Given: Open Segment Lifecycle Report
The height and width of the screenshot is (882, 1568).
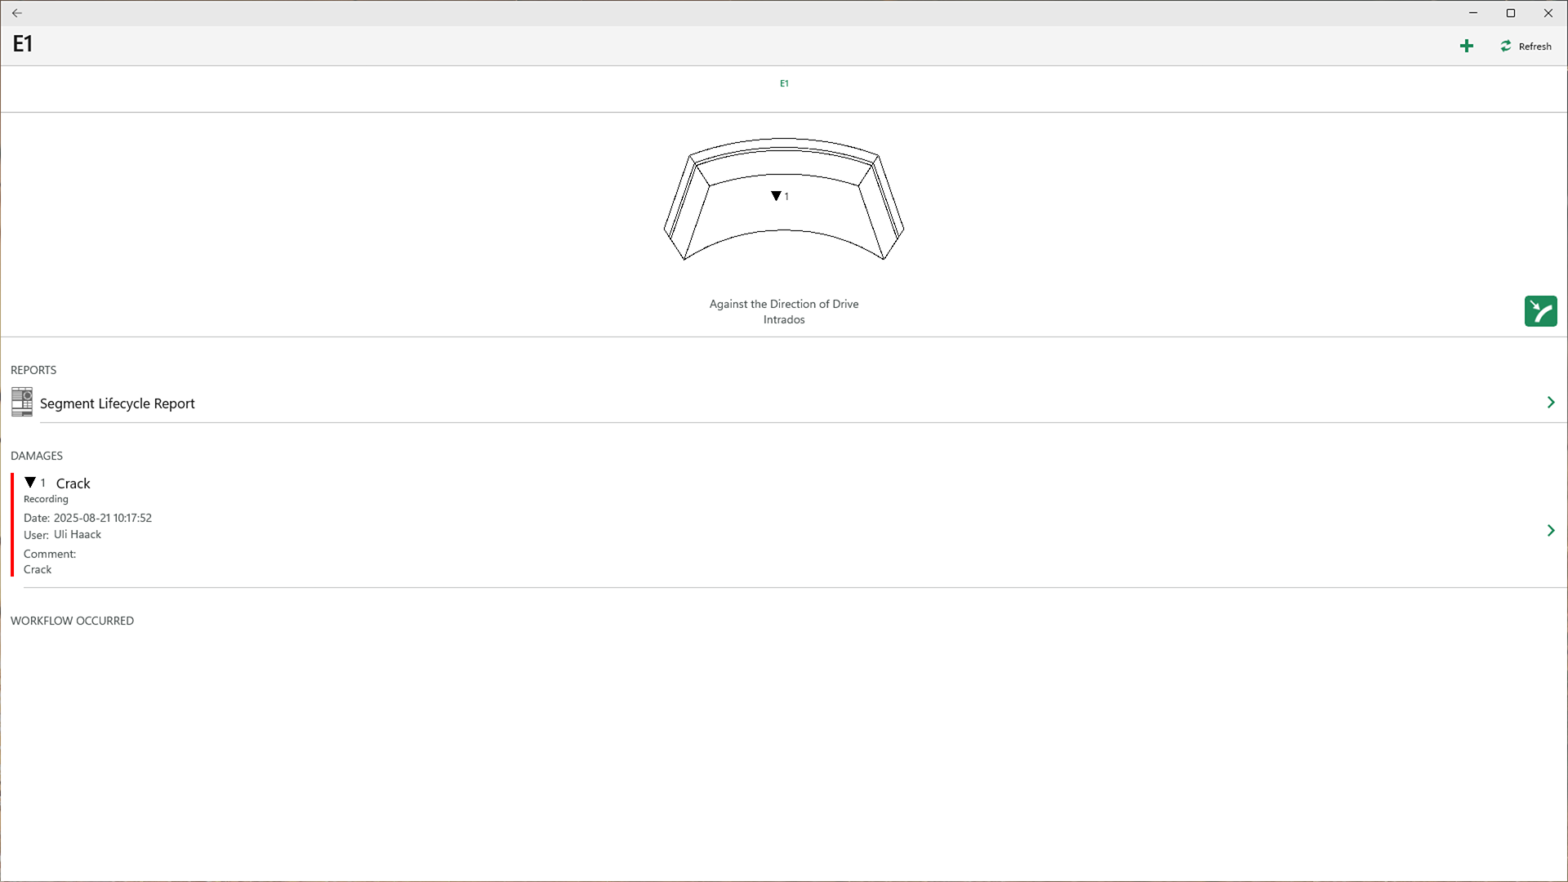Looking at the screenshot, I should 784,403.
